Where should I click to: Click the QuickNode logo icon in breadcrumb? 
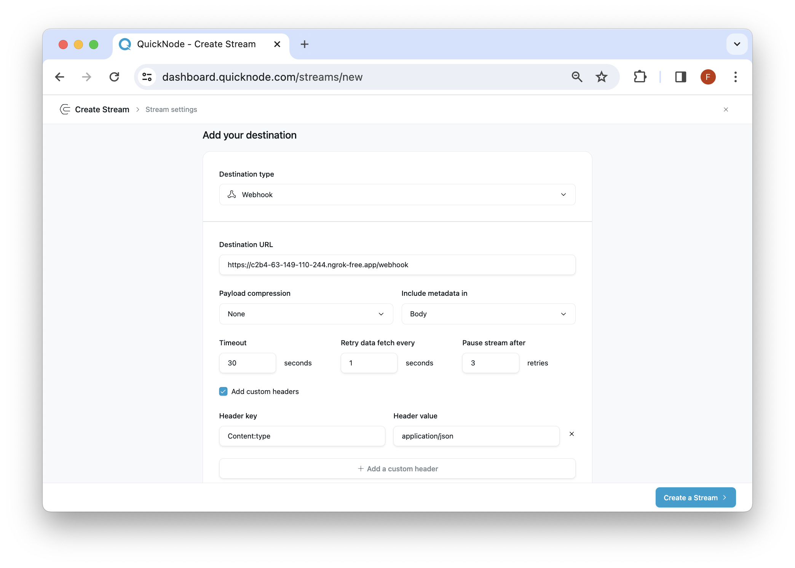[65, 110]
